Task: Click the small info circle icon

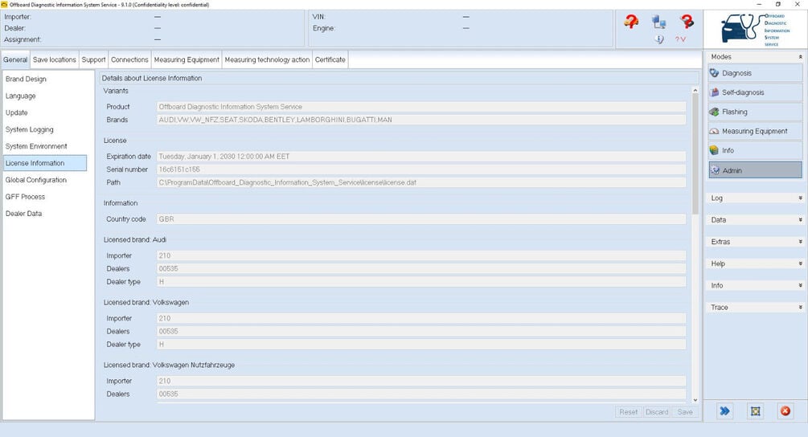Action: point(659,39)
